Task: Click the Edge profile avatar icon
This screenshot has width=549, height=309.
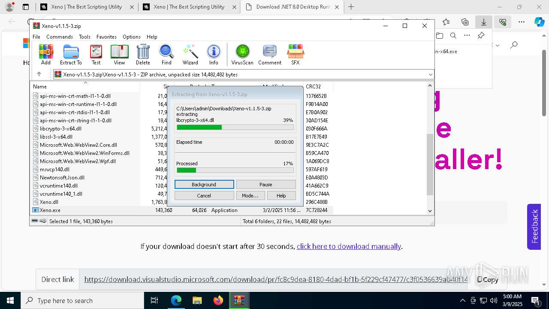Action: click(x=9, y=7)
